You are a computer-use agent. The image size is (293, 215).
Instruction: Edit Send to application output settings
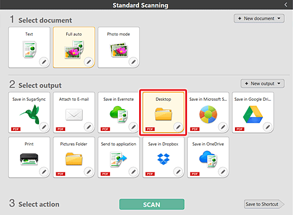[134, 172]
